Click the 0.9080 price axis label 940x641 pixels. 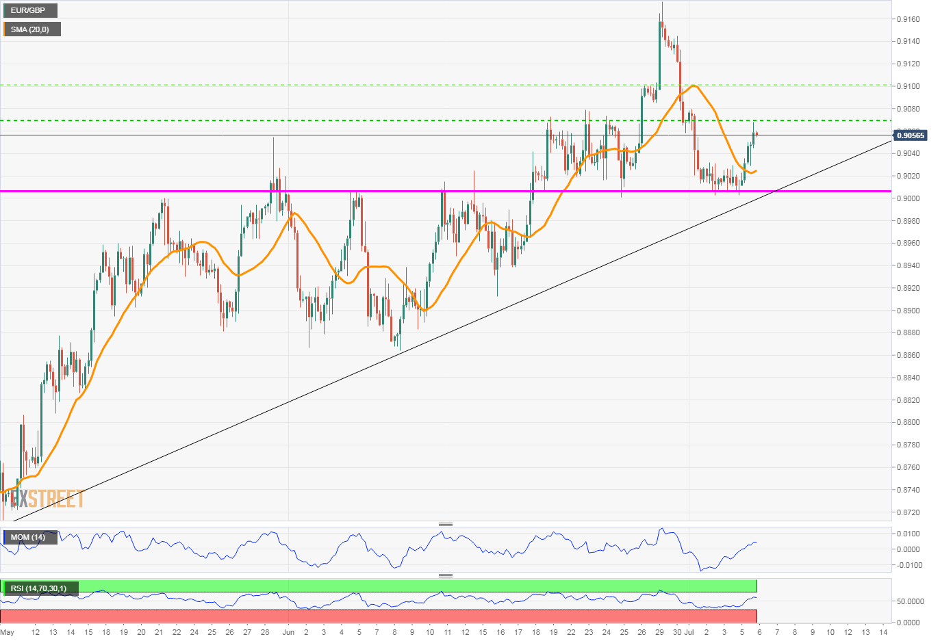click(x=909, y=109)
